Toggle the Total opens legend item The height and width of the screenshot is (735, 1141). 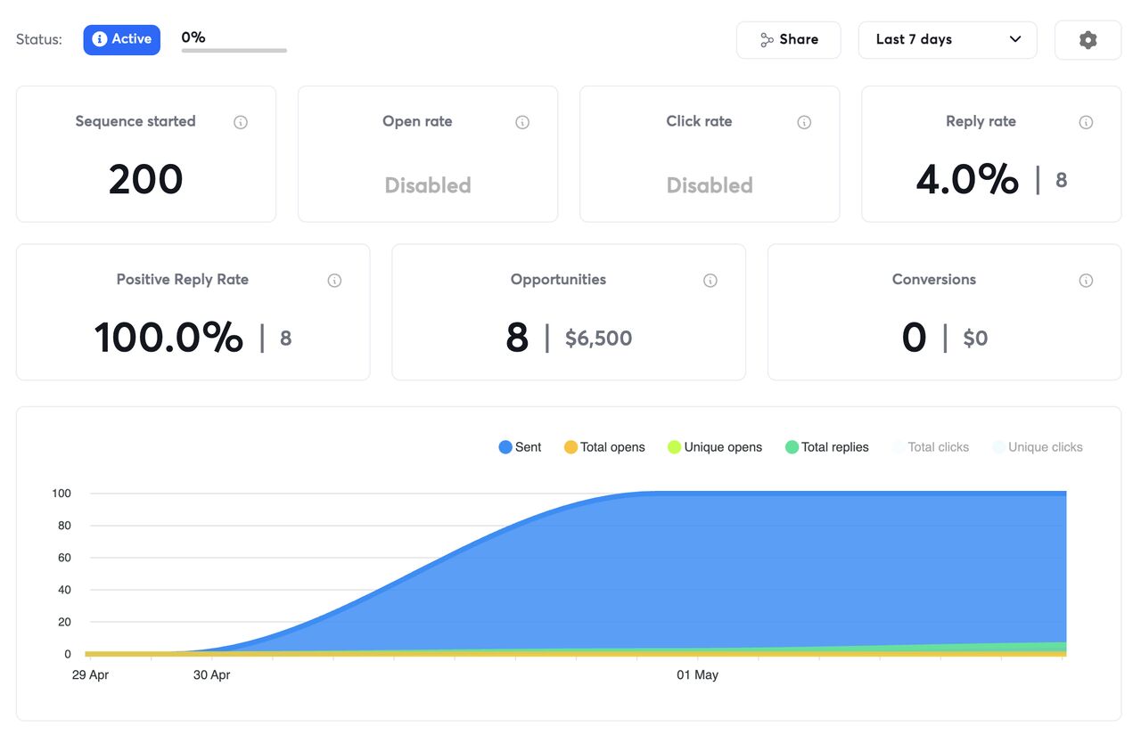[604, 447]
